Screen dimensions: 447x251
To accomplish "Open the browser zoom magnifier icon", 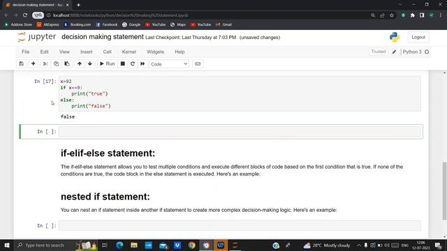I will click(x=373, y=15).
